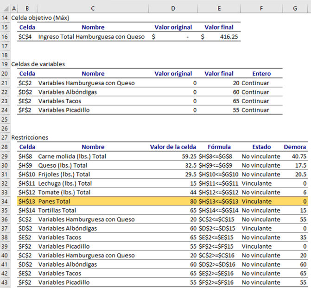Click 'Queso (lbs.) Total' cell
Image resolution: width=311 pixels, height=288 pixels.
click(x=63, y=165)
